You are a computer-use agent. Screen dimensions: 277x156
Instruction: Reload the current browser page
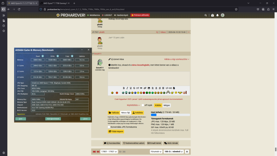click(19, 9)
